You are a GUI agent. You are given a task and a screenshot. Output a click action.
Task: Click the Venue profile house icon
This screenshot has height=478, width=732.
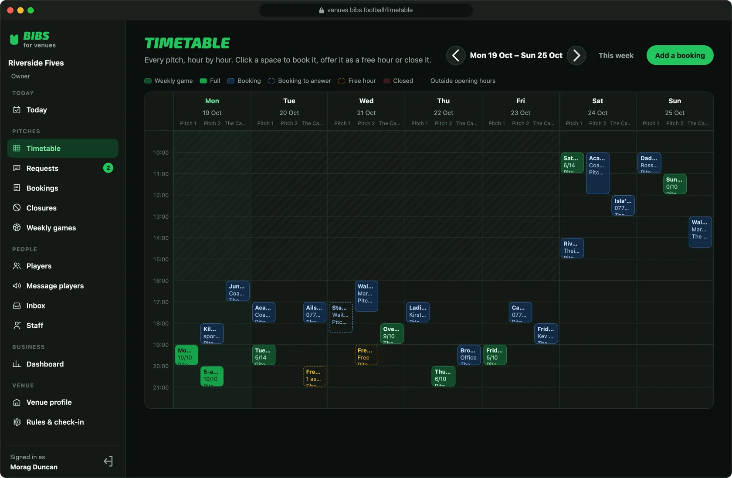point(17,402)
